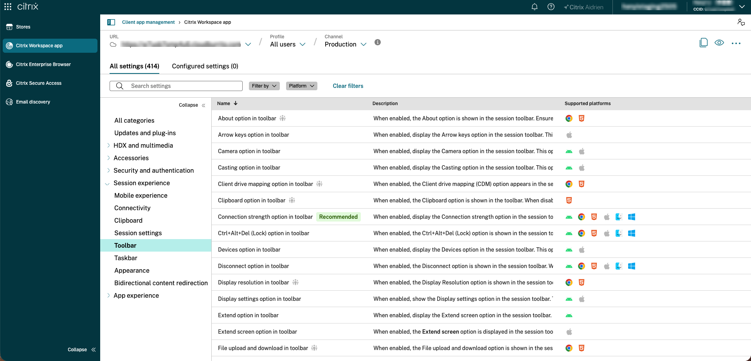
Task: Click the copy configuration icon
Action: [703, 43]
